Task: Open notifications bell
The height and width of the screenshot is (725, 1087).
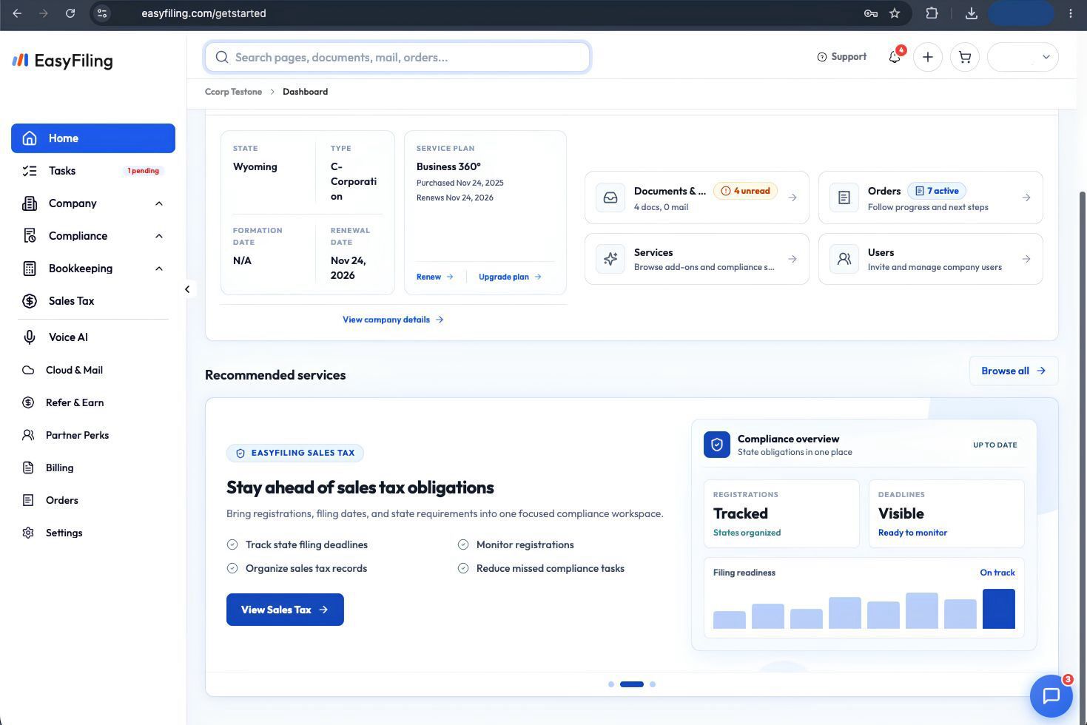Action: 895,57
